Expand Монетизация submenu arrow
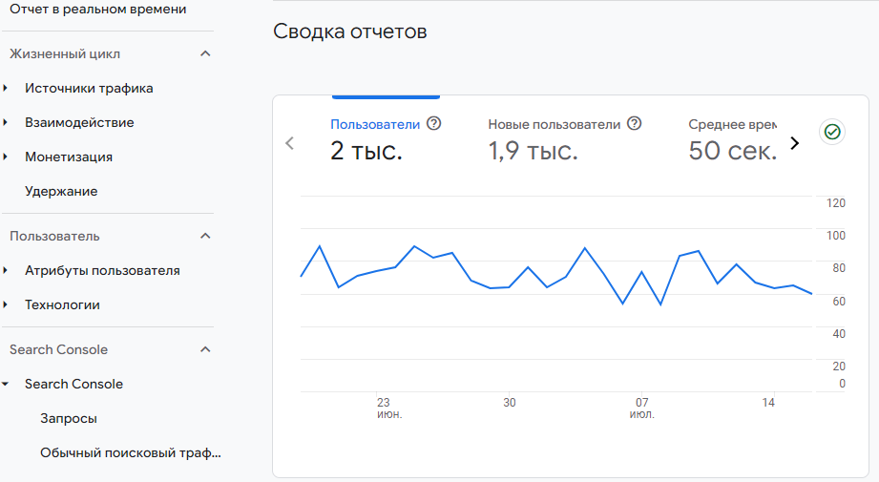 click(x=6, y=157)
